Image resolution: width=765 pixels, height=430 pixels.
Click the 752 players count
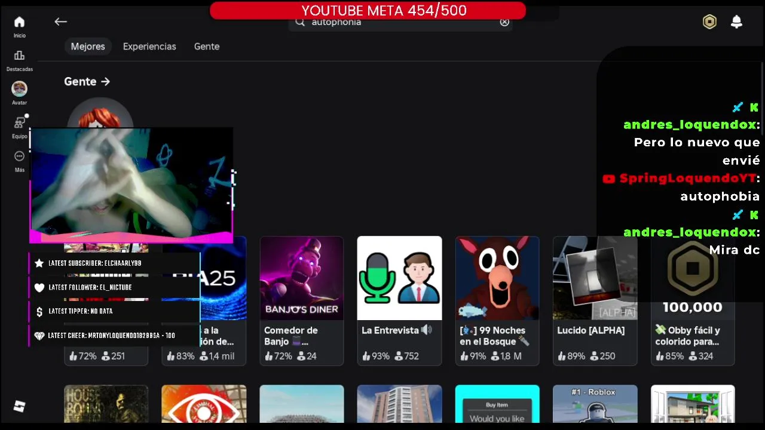(406, 356)
